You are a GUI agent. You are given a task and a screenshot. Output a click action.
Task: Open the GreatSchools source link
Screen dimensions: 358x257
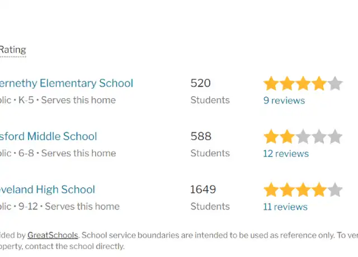[53, 235]
